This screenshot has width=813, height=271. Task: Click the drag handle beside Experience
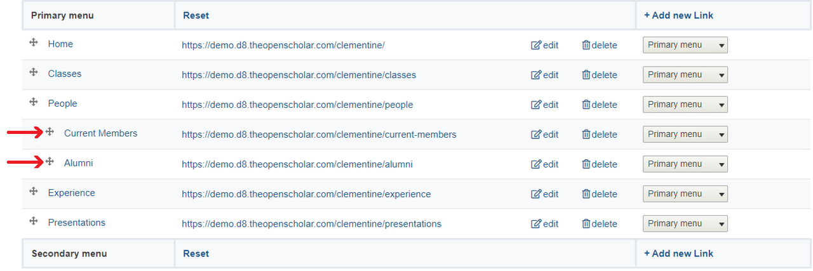click(x=33, y=192)
